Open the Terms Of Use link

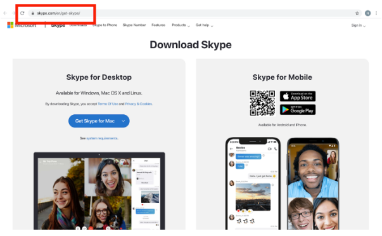tap(108, 104)
